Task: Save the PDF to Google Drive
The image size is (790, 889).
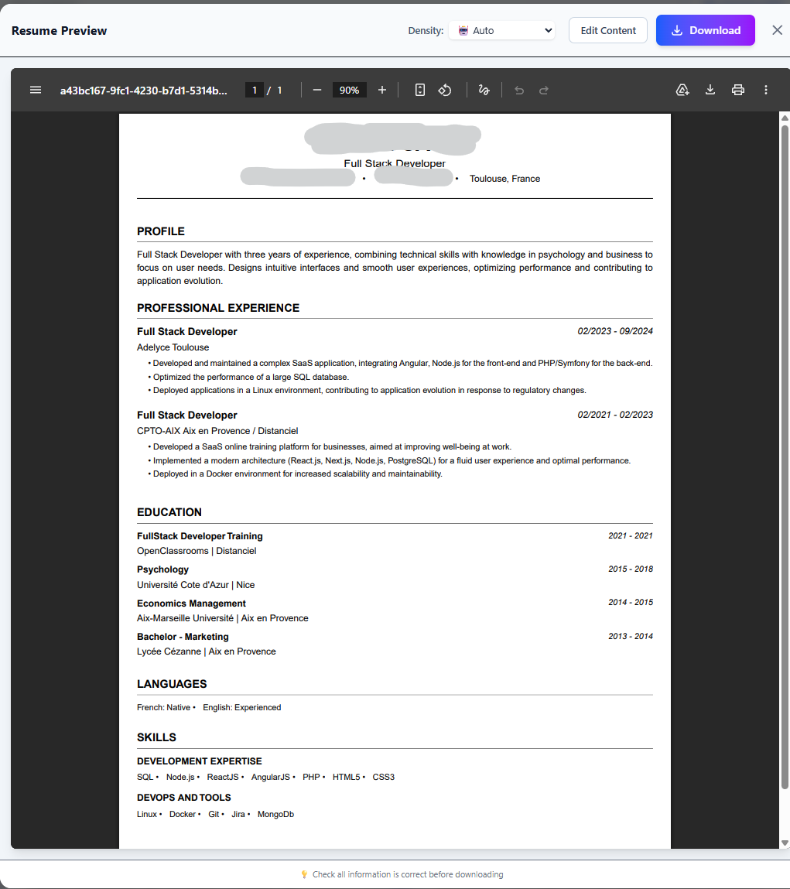Action: [x=682, y=90]
